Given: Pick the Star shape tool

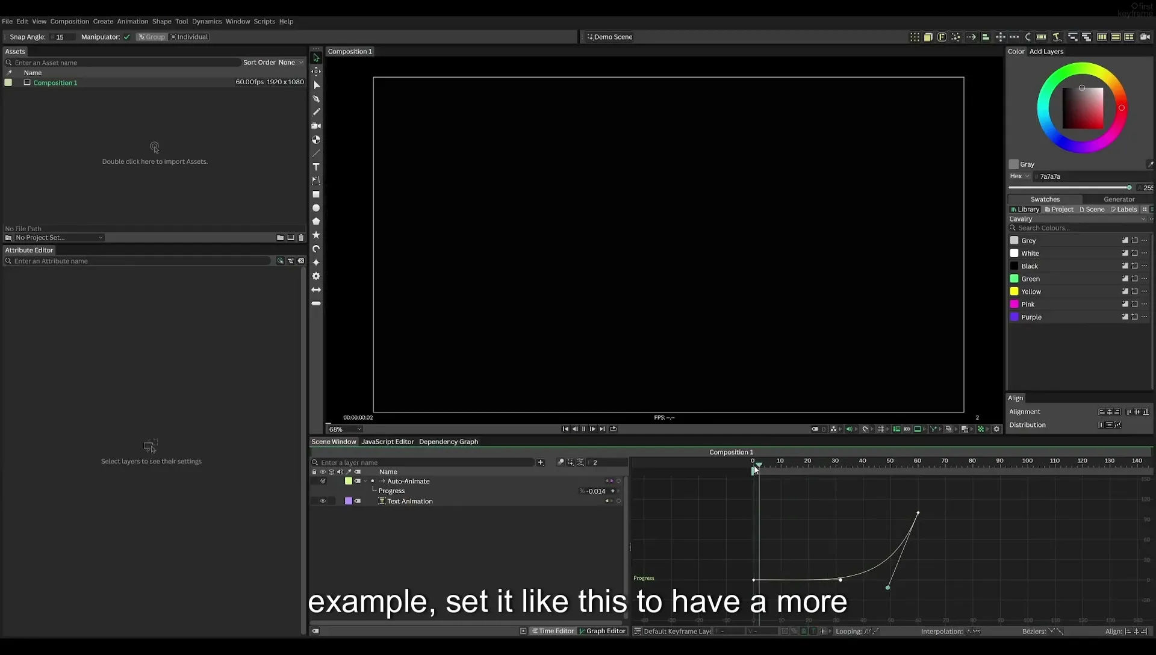Looking at the screenshot, I should 316,235.
